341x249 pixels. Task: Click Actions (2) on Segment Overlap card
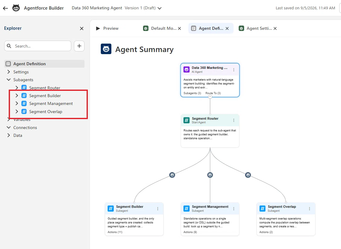tap(266, 232)
